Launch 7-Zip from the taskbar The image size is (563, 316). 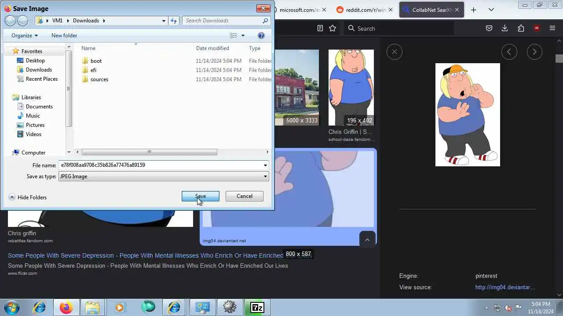click(x=257, y=307)
